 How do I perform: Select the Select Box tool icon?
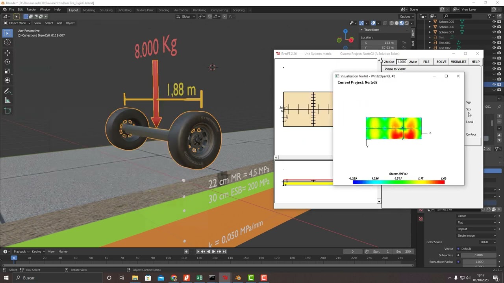coord(7,33)
